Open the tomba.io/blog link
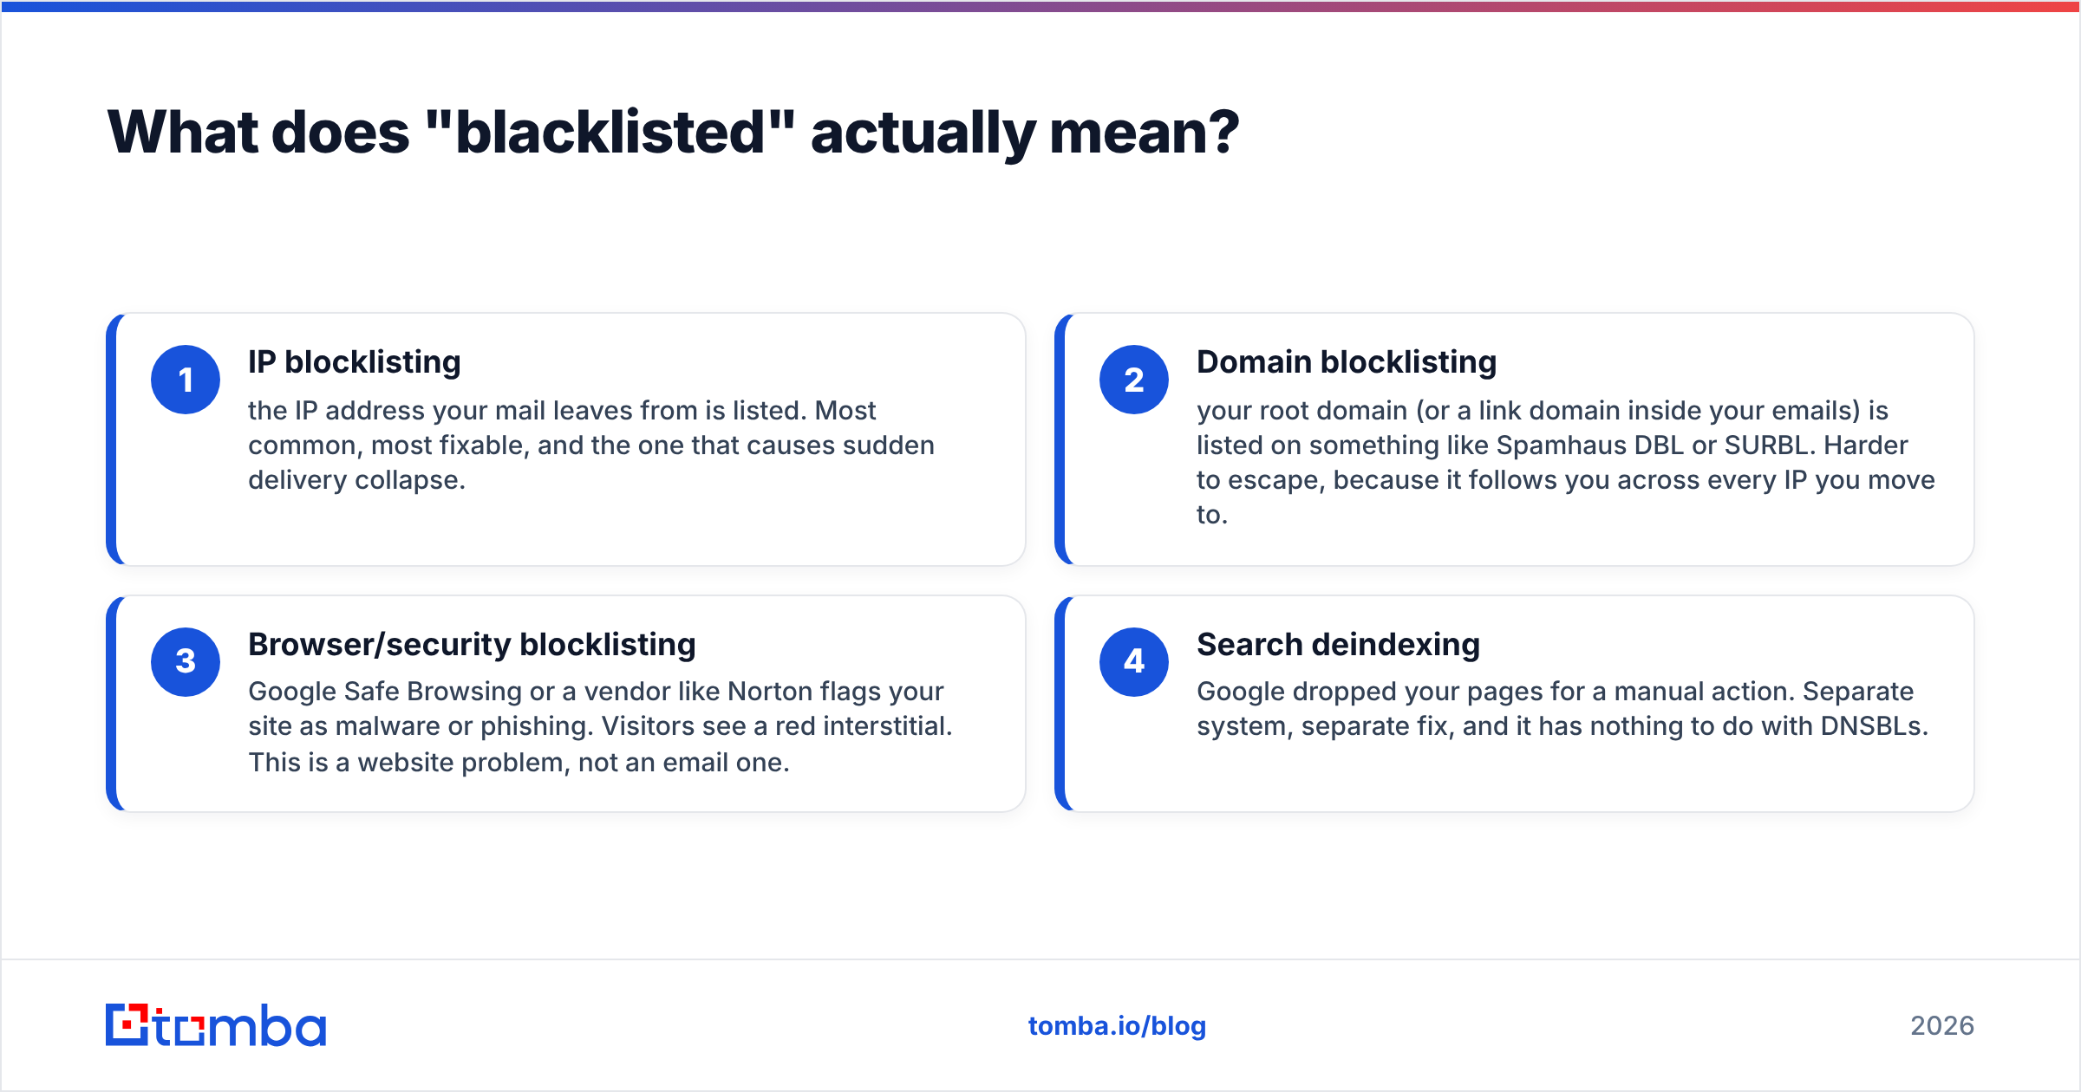 pyautogui.click(x=1117, y=1026)
